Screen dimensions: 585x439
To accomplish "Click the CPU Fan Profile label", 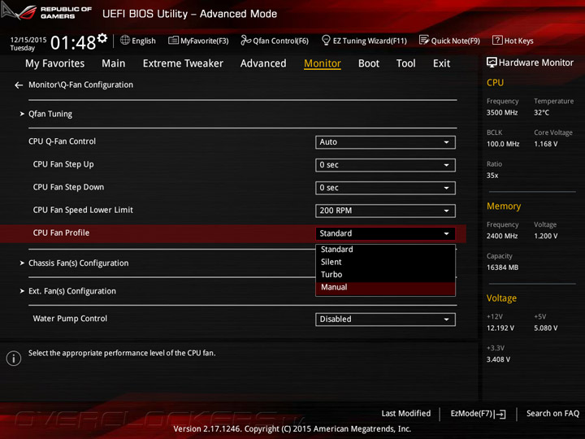I will click(61, 233).
